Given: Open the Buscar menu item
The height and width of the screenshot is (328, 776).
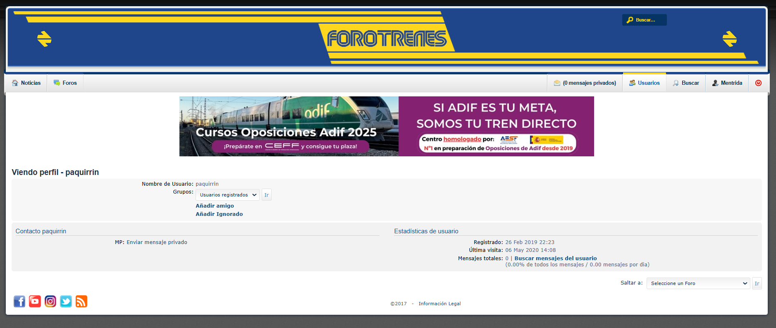Looking at the screenshot, I should (686, 83).
